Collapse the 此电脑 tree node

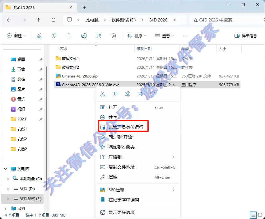[x=5, y=169]
